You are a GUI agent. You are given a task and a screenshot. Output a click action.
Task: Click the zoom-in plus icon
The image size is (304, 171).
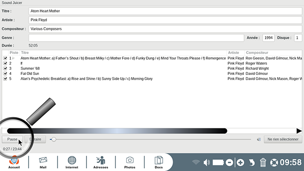tap(240, 163)
